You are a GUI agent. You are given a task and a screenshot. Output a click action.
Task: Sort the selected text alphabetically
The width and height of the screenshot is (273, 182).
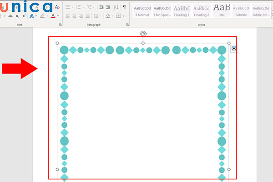[x=116, y=7]
